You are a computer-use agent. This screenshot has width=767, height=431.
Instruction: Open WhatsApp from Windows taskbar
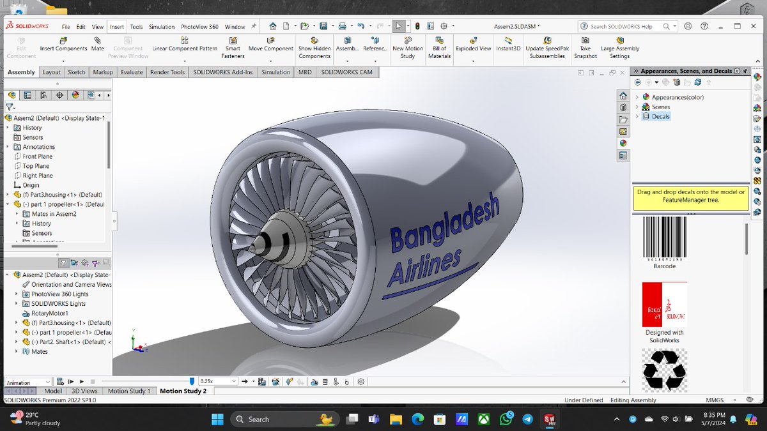click(x=507, y=419)
